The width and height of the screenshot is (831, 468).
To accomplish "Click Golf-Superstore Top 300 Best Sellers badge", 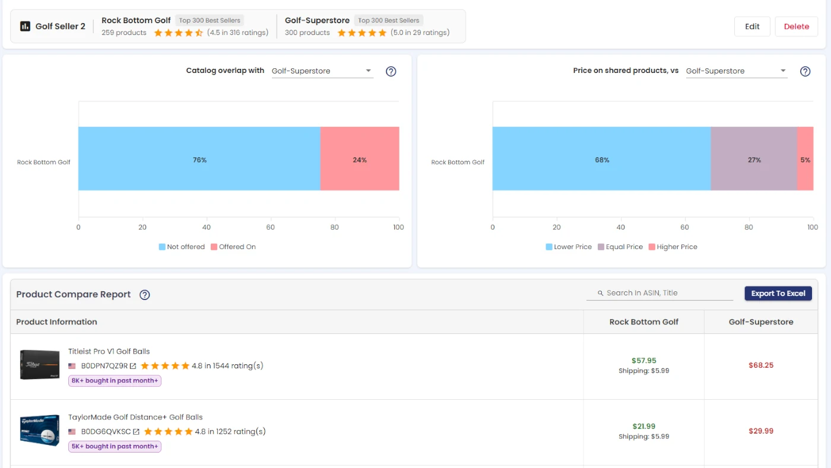I will click(x=389, y=20).
